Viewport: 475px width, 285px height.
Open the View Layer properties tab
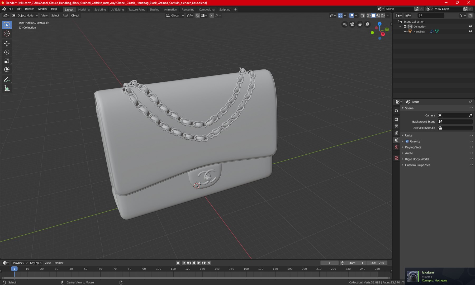pos(396,133)
